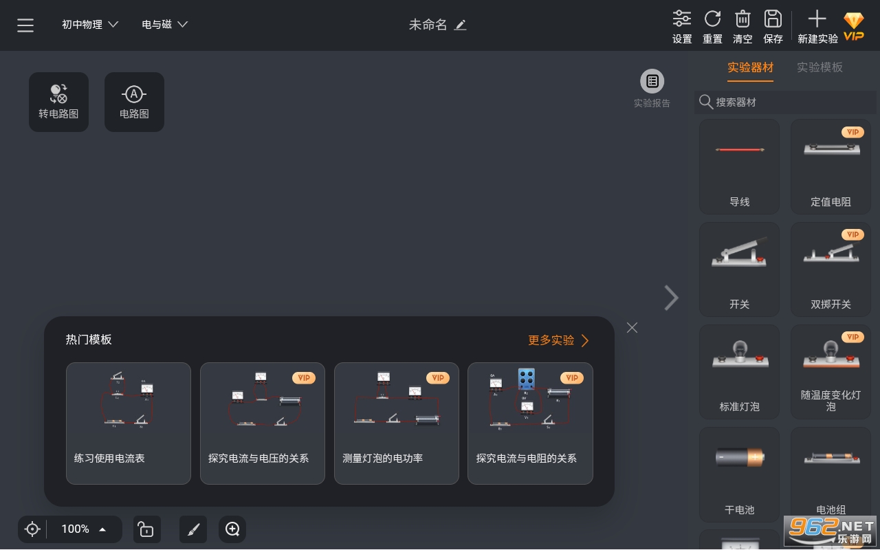Click the 重置 reset button
The height and width of the screenshot is (550, 880).
(x=712, y=27)
